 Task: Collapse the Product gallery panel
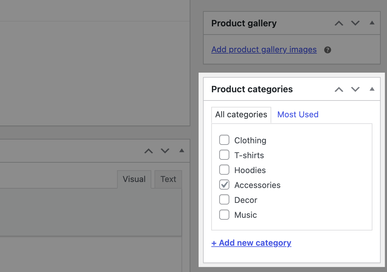tap(372, 23)
